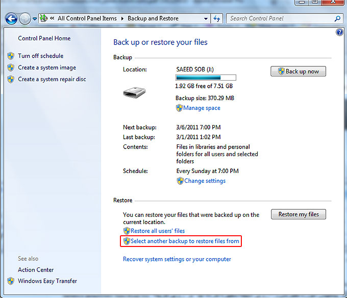Refresh the Backup and Restore page
Viewport: 347px width, 298px height.
click(x=217, y=18)
